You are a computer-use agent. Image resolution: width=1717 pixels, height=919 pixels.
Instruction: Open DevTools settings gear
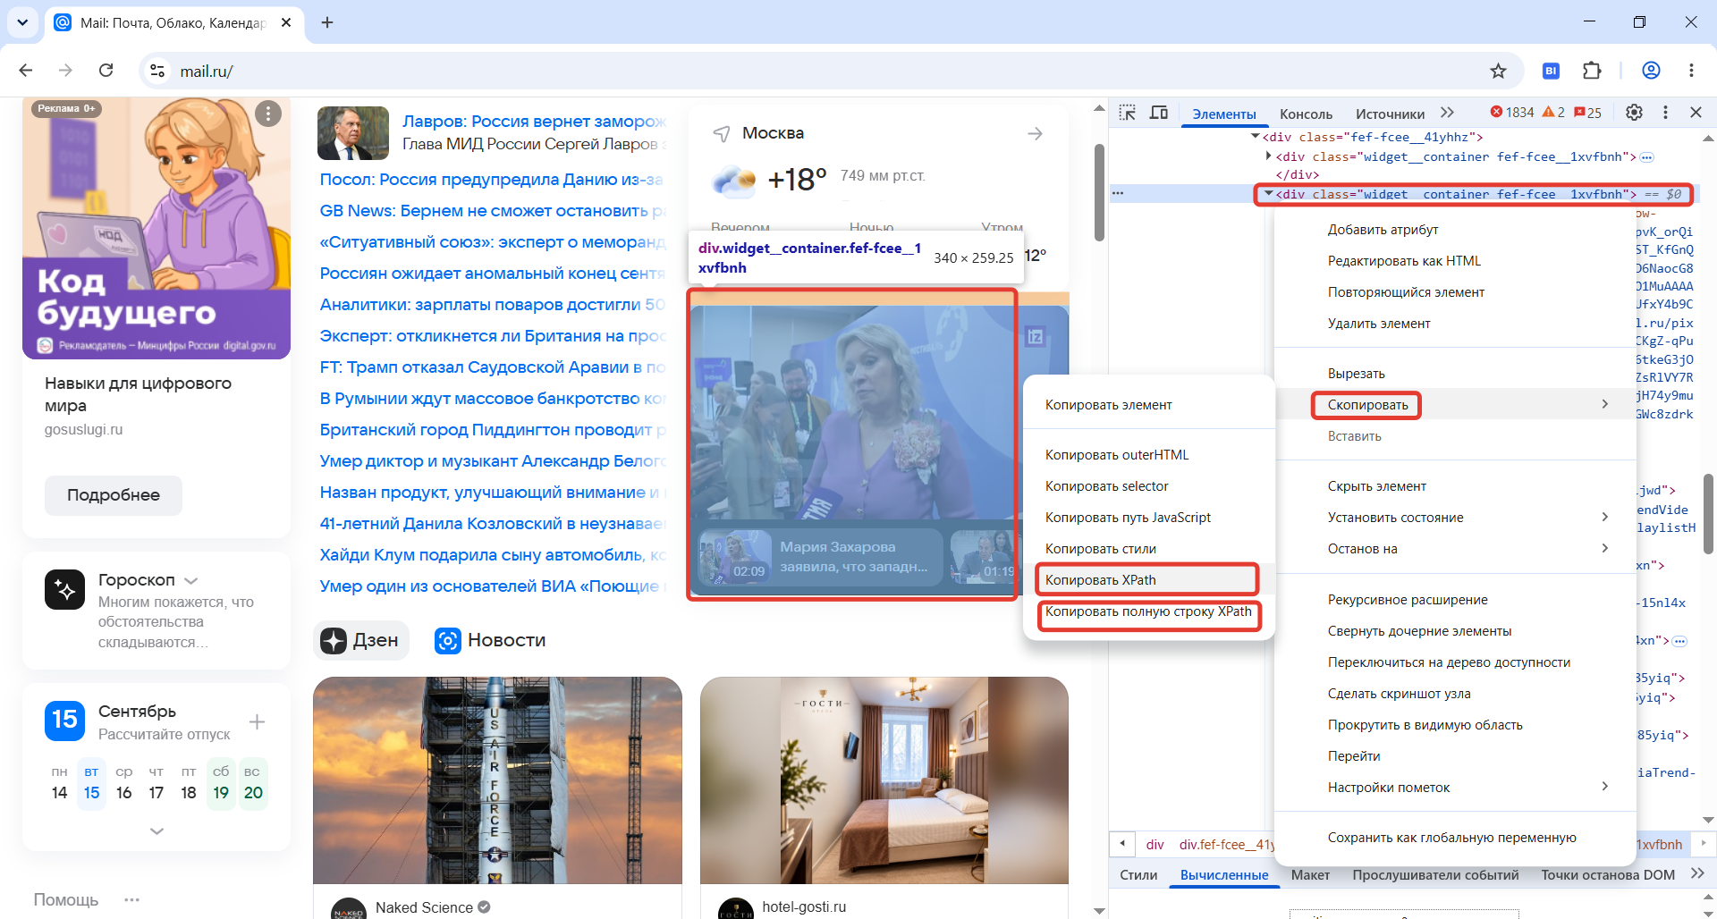coord(1634,113)
